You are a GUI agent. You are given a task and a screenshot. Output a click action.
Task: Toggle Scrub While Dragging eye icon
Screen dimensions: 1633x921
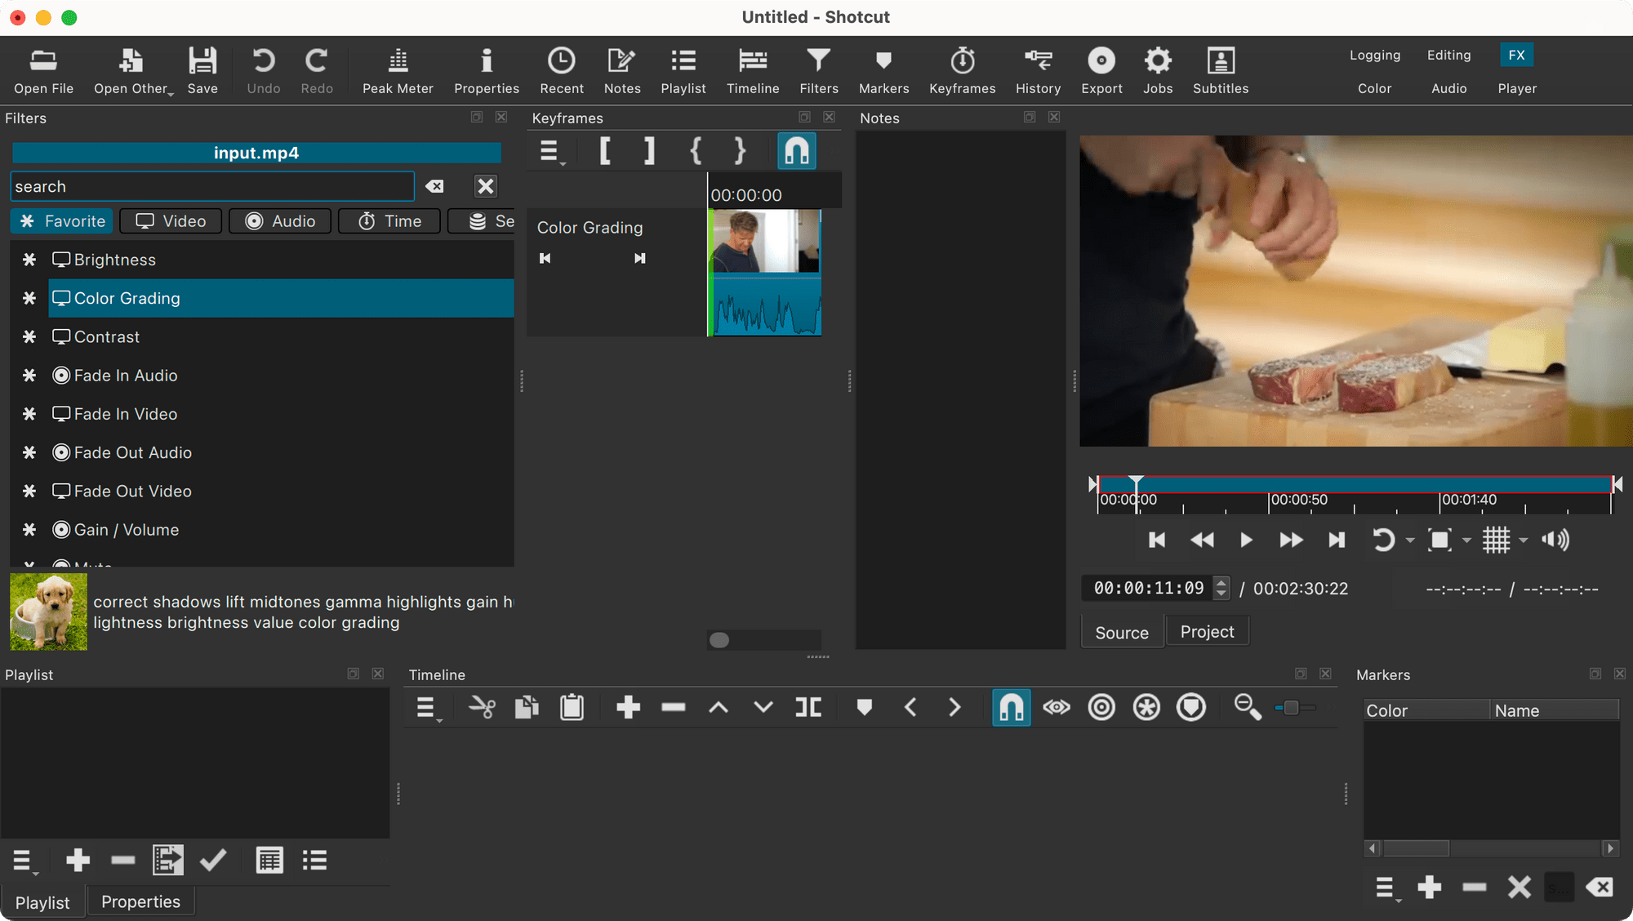point(1056,707)
